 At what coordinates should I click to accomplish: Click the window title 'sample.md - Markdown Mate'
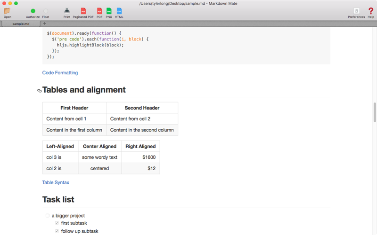click(x=188, y=3)
